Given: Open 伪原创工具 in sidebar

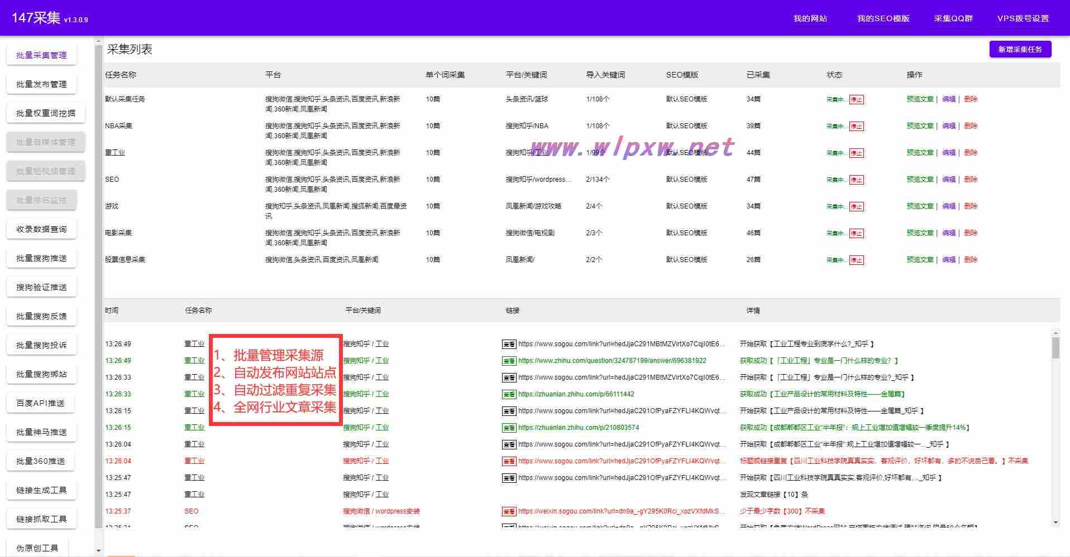Looking at the screenshot, I should (37, 548).
